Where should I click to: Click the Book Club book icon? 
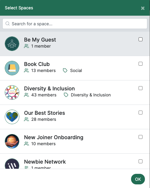[12, 68]
